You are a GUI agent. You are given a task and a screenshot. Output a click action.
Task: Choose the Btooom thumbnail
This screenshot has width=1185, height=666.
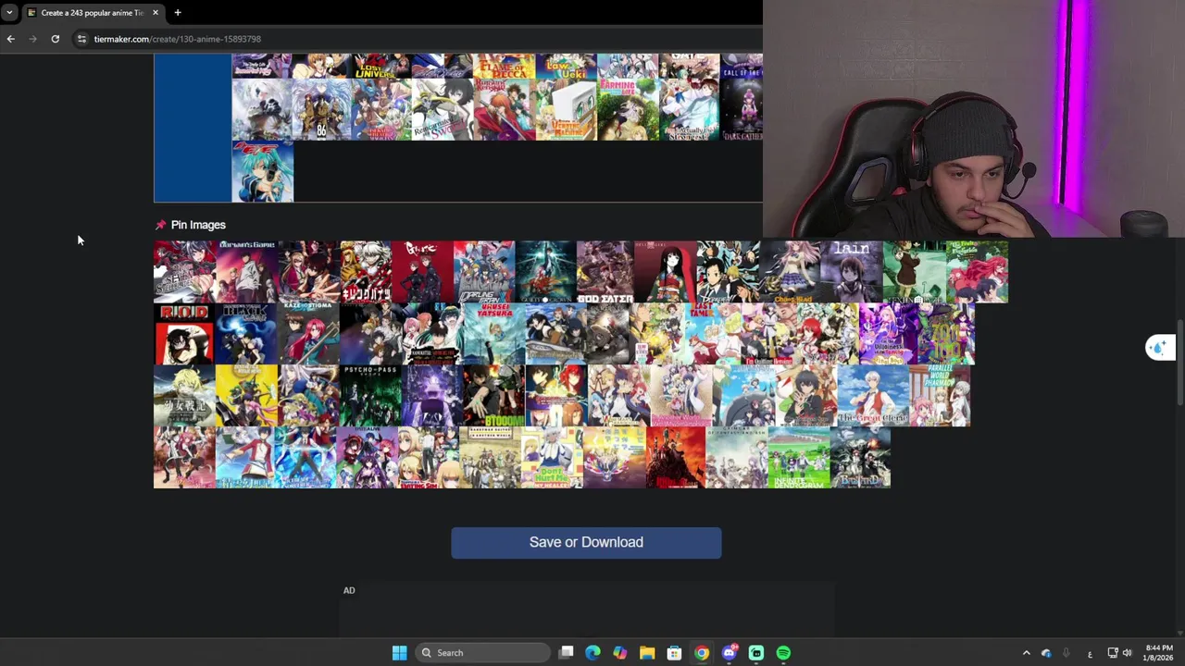coord(493,396)
